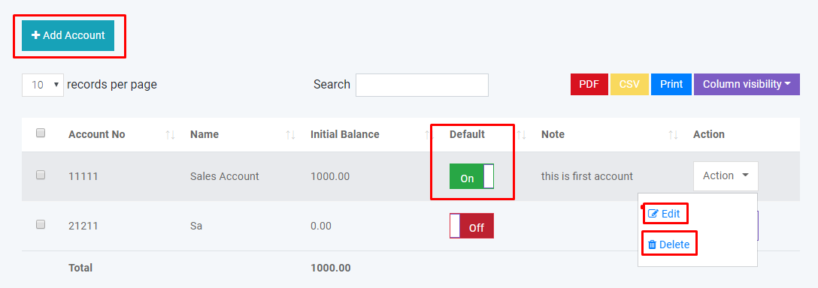The image size is (818, 288).
Task: Sort by Default column arrows
Action: pyautogui.click(x=522, y=135)
